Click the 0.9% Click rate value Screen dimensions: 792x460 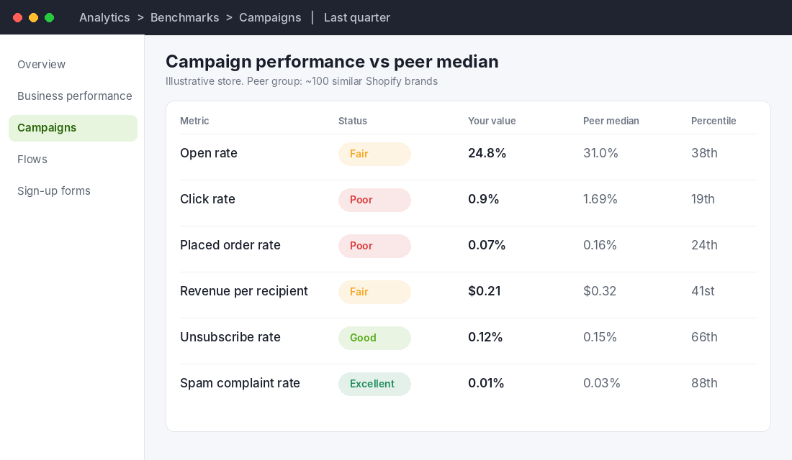point(483,199)
